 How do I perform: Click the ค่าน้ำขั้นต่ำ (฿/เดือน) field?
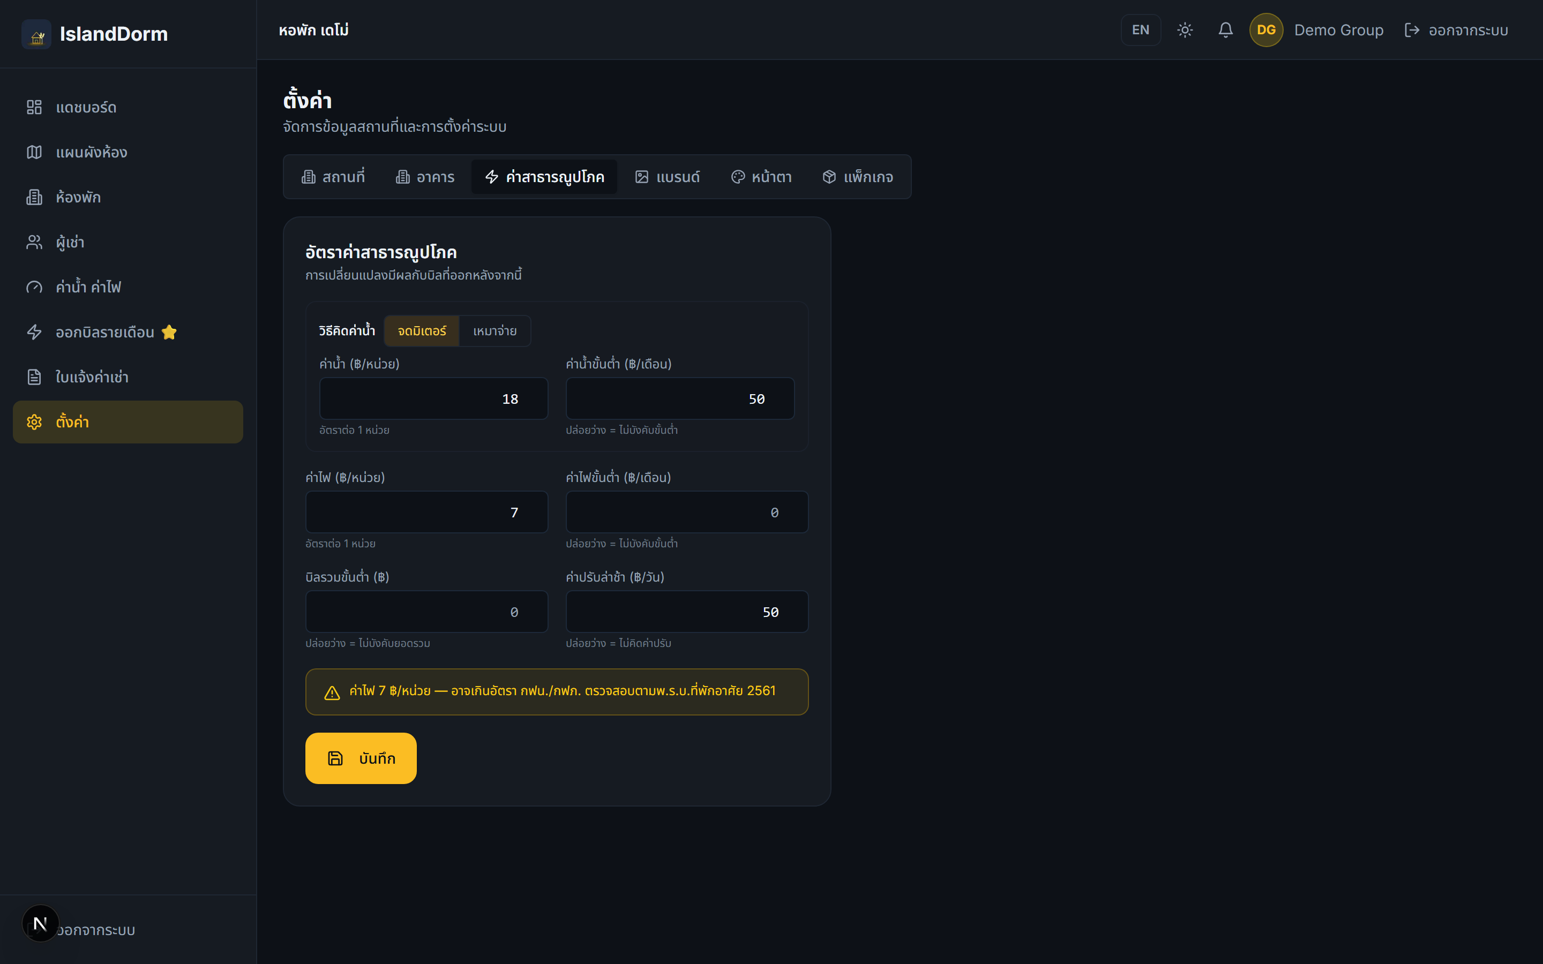(680, 398)
